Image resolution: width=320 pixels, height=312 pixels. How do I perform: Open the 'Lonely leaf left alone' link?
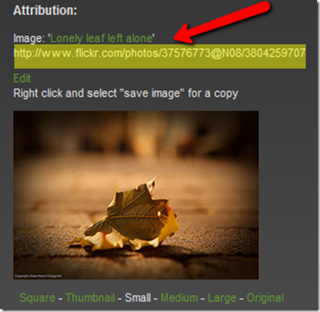101,39
